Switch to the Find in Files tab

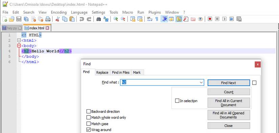pos(121,72)
